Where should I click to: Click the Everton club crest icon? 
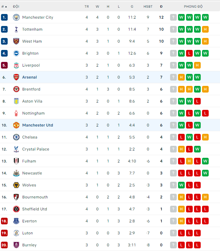[16, 221]
